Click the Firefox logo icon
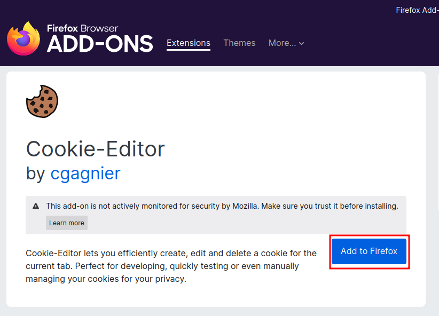 23,38
